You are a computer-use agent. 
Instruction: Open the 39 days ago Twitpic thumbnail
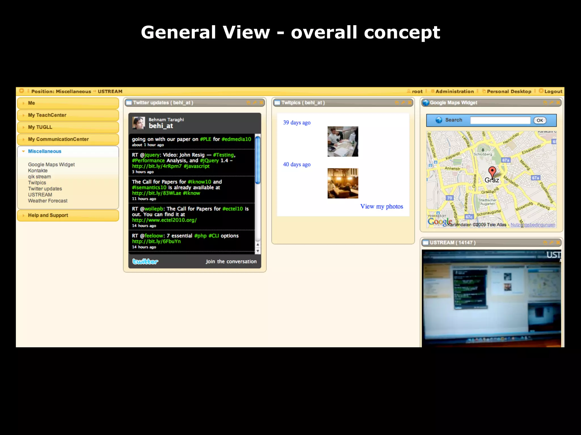pos(343,142)
